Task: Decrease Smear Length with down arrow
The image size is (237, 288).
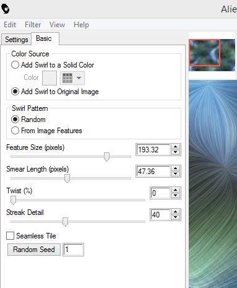Action: (175, 174)
